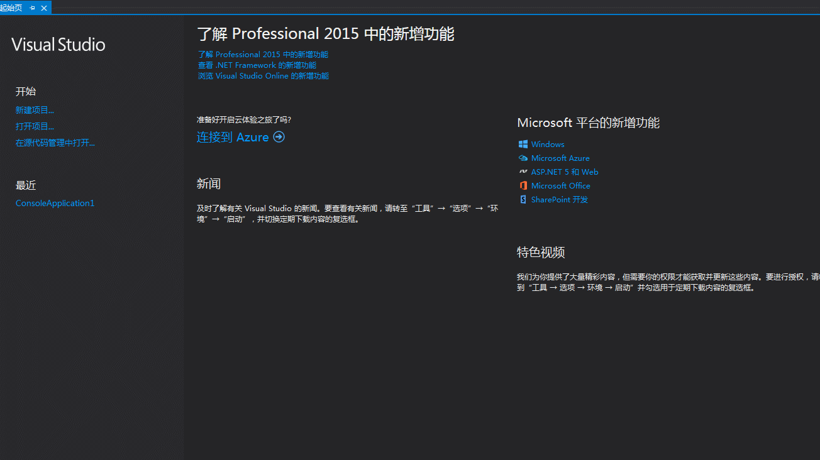The height and width of the screenshot is (460, 820).
Task: Pin the 起始页 tab with pin icon
Action: [33, 8]
